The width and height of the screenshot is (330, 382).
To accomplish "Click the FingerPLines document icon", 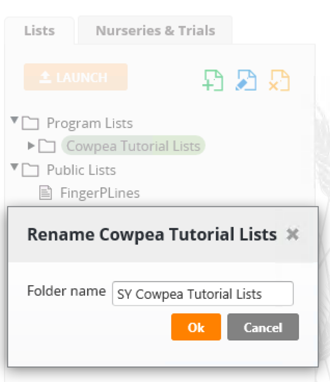I will coord(45,193).
